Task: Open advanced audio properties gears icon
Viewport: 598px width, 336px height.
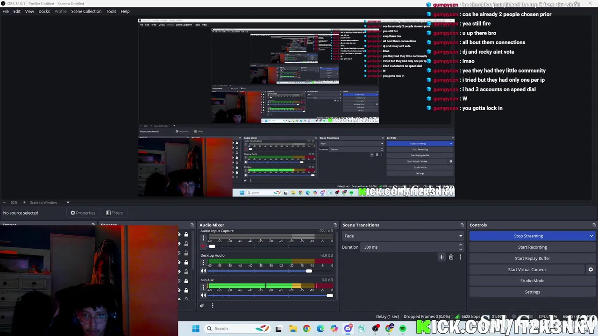Action: point(202,306)
